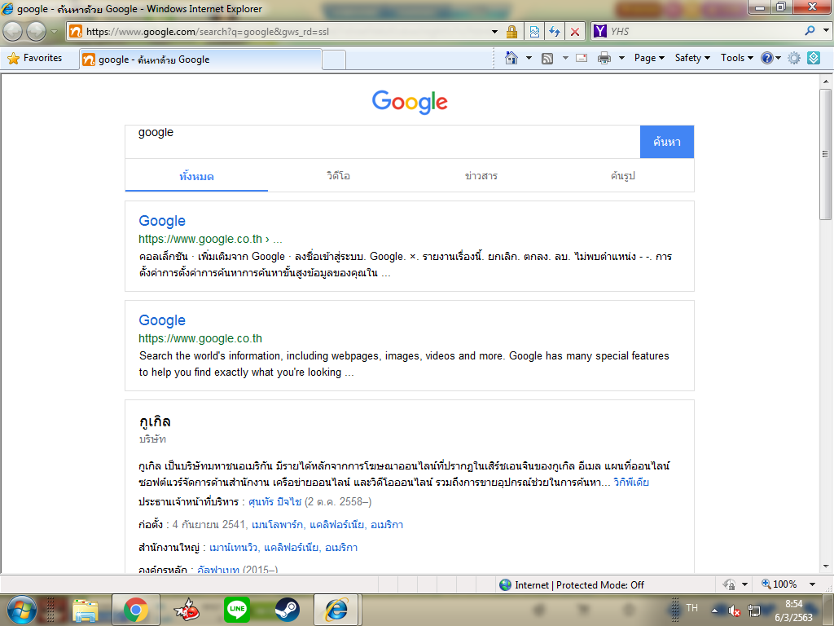Refresh the page with the refresh icon
This screenshot has height=626, width=834.
pyautogui.click(x=555, y=32)
